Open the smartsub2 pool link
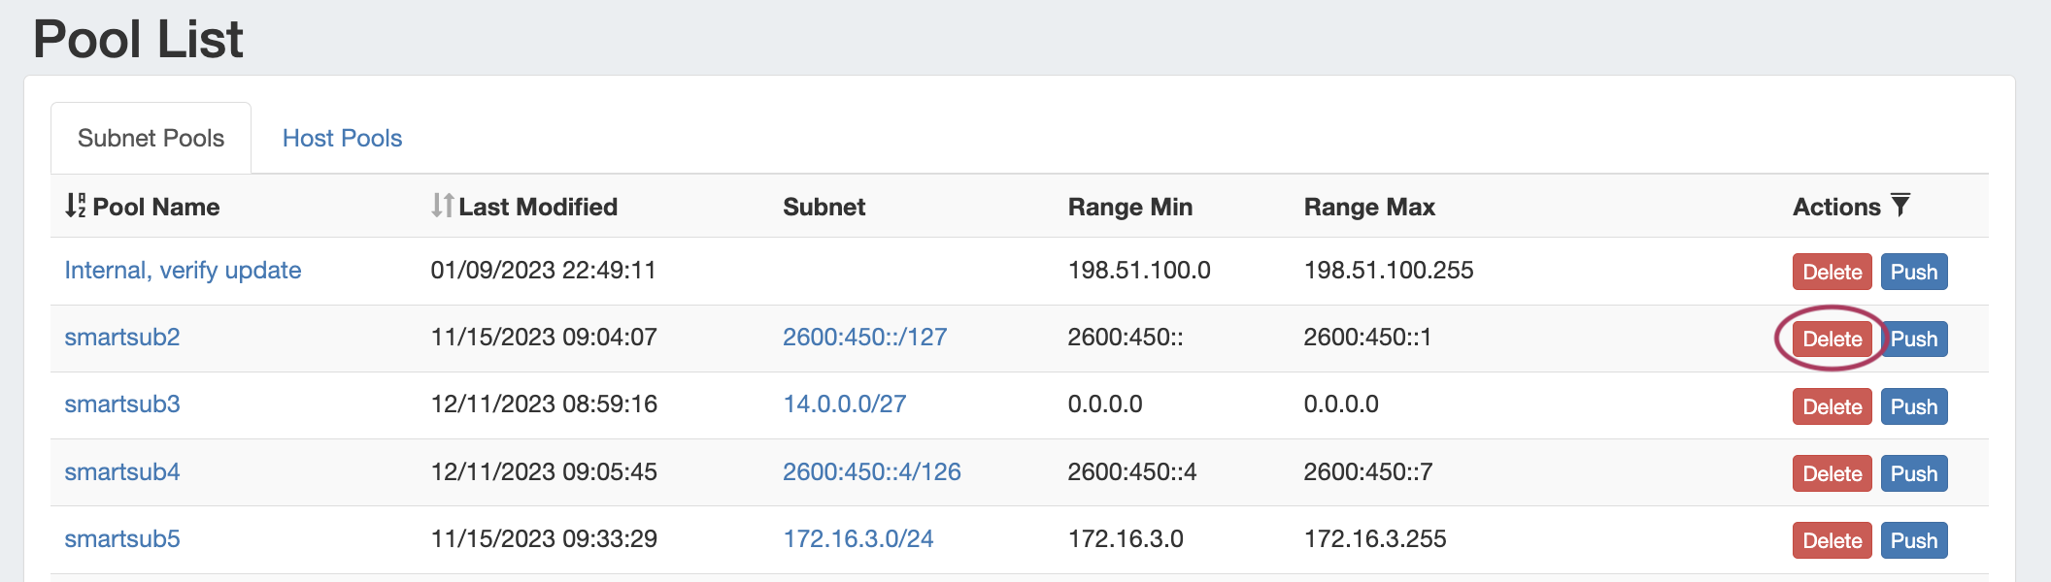The width and height of the screenshot is (2051, 582). pyautogui.click(x=122, y=338)
